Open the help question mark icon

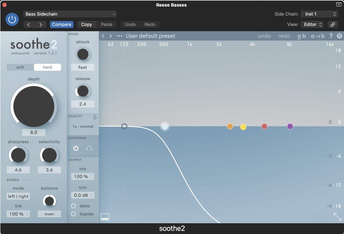point(331,36)
